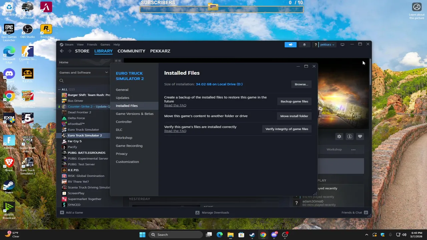Open File Explorer from the taskbar
Image resolution: width=427 pixels, height=240 pixels.
[x=231, y=235]
